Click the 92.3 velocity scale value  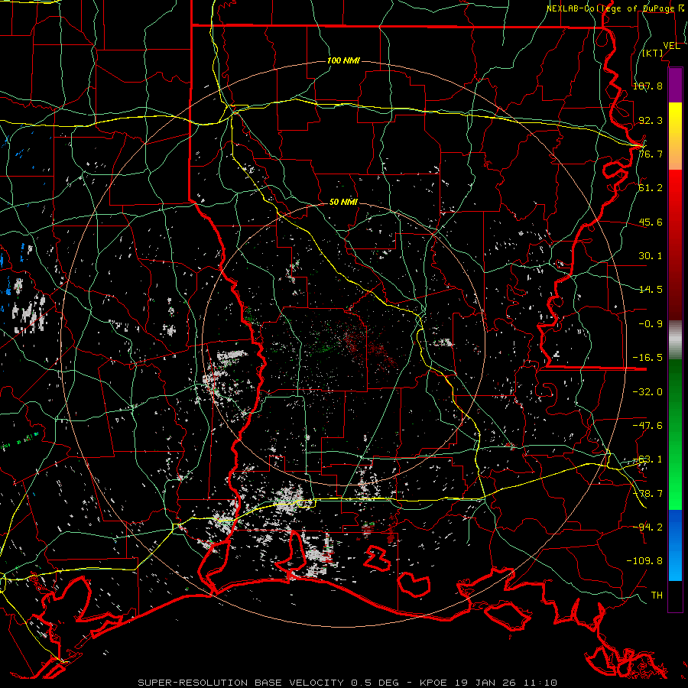(651, 120)
